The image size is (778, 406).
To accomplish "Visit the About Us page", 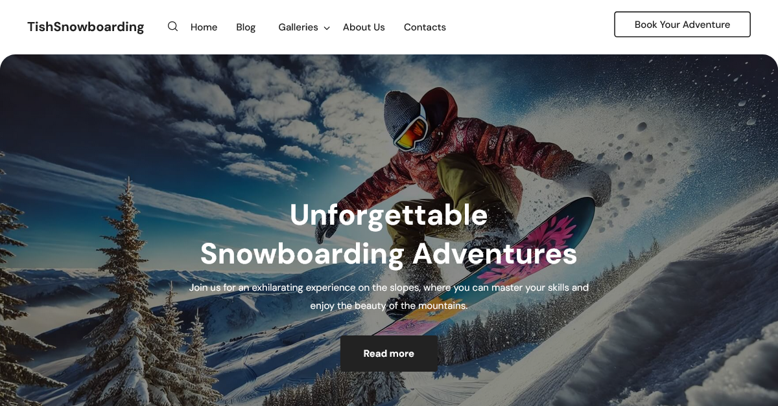I will click(364, 27).
